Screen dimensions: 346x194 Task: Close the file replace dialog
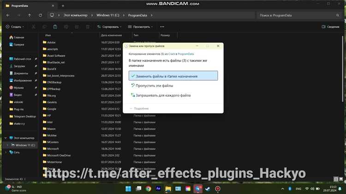tap(218, 46)
